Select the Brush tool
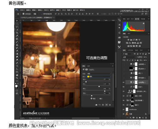The height and width of the screenshot is (129, 158). coord(17,42)
